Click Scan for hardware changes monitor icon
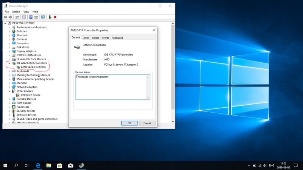This screenshot has height=170, width=303. (43, 17)
